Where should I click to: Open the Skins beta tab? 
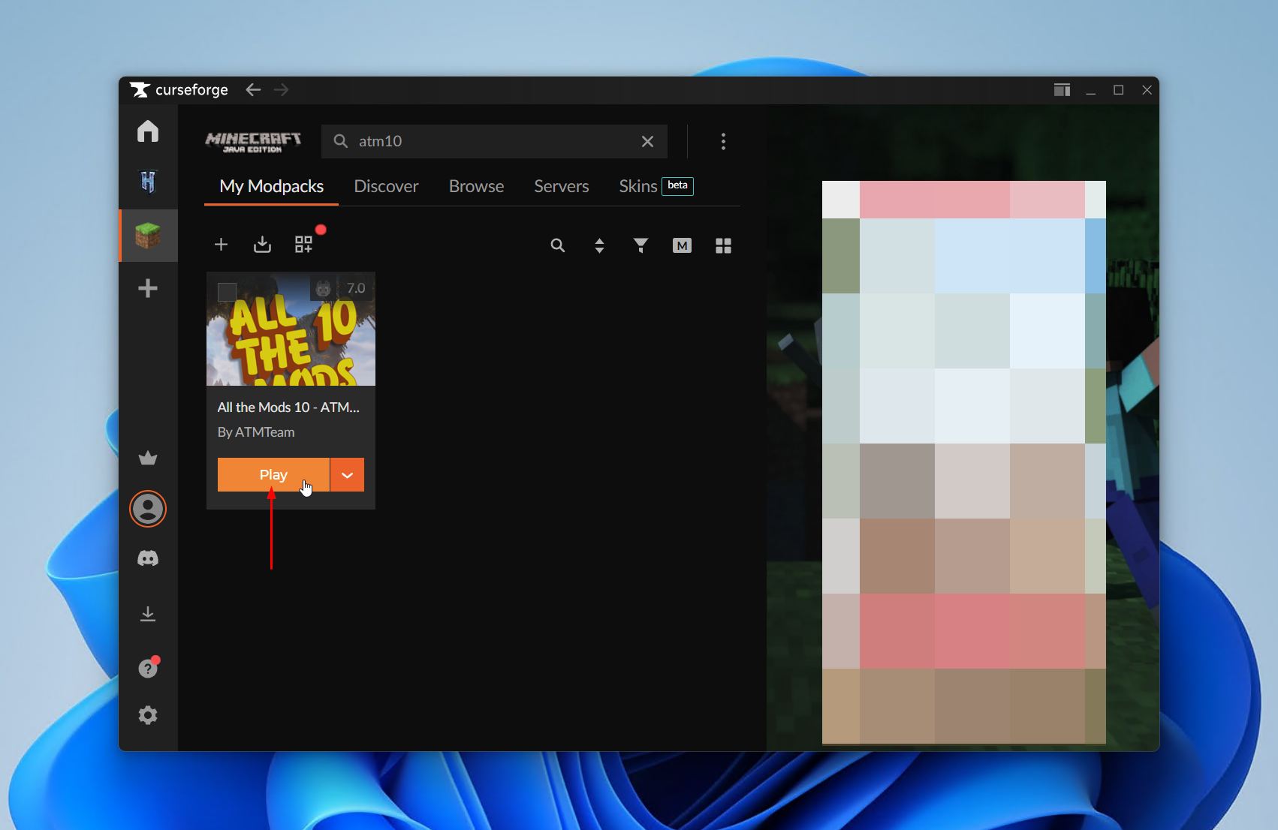[656, 186]
